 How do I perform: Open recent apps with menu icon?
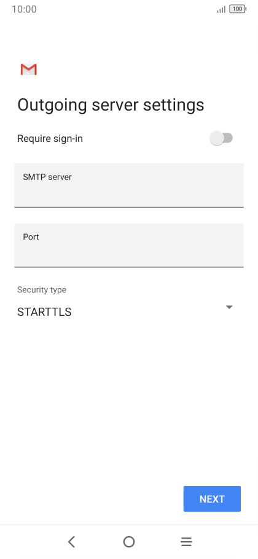coord(186,542)
